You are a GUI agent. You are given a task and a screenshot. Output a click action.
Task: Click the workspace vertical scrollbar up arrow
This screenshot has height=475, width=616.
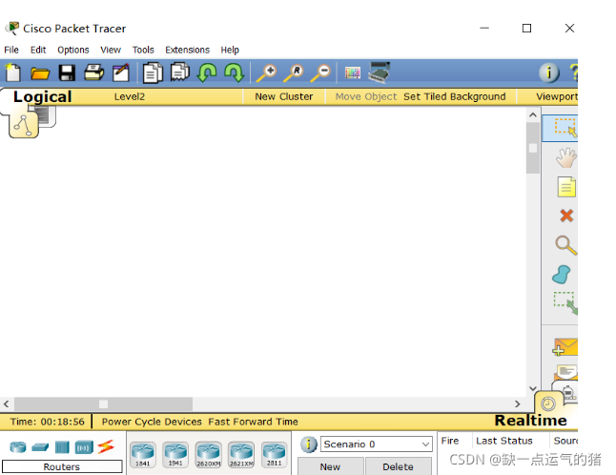[x=533, y=114]
